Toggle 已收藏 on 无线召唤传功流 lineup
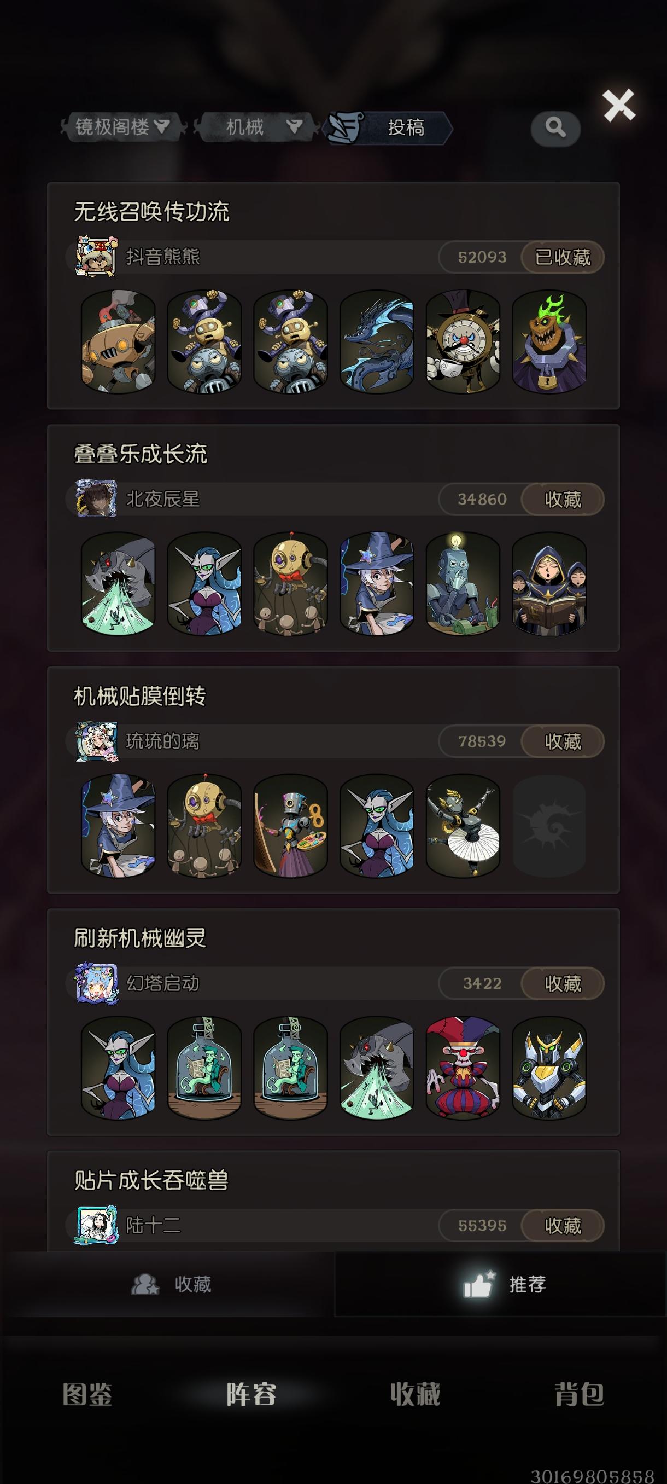This screenshot has width=667, height=1484. [562, 257]
